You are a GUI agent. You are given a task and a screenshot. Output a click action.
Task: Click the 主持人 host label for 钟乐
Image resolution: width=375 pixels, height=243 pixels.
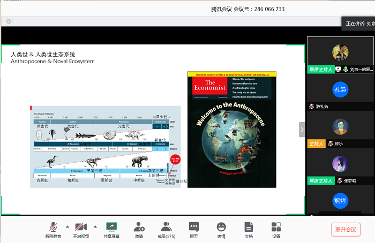click(315, 143)
